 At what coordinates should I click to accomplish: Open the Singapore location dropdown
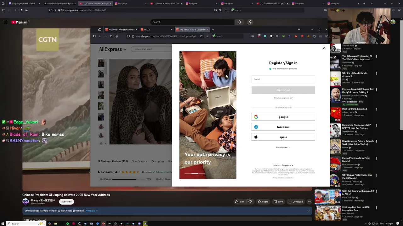tap(287, 165)
